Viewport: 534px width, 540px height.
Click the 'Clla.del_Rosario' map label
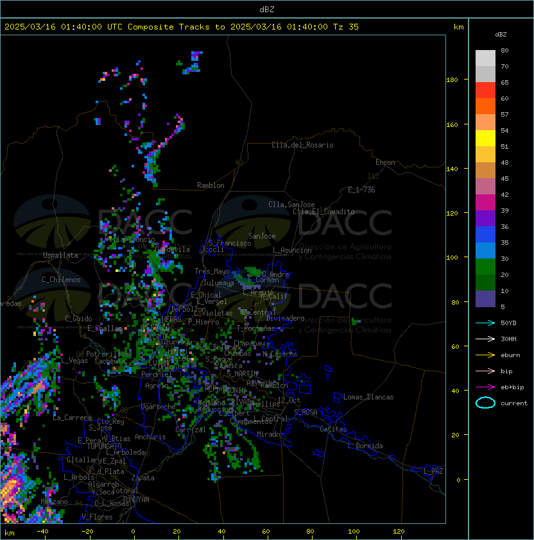tap(302, 145)
